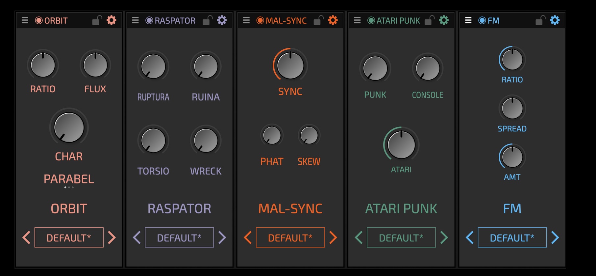
Task: Click the FLUX knob
Action: (x=95, y=65)
